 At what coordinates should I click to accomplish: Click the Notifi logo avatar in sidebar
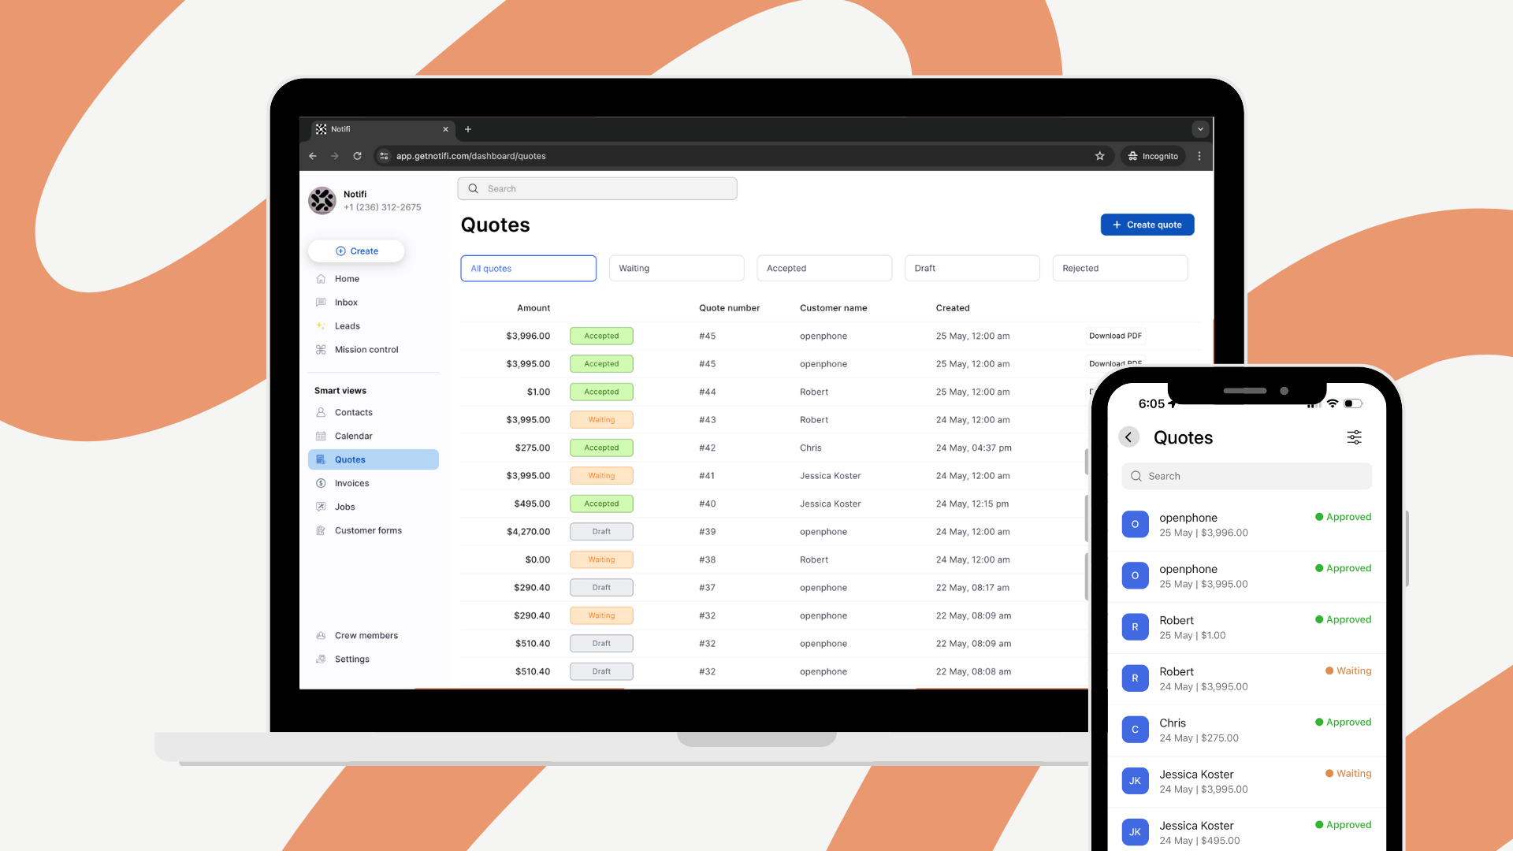tap(322, 200)
